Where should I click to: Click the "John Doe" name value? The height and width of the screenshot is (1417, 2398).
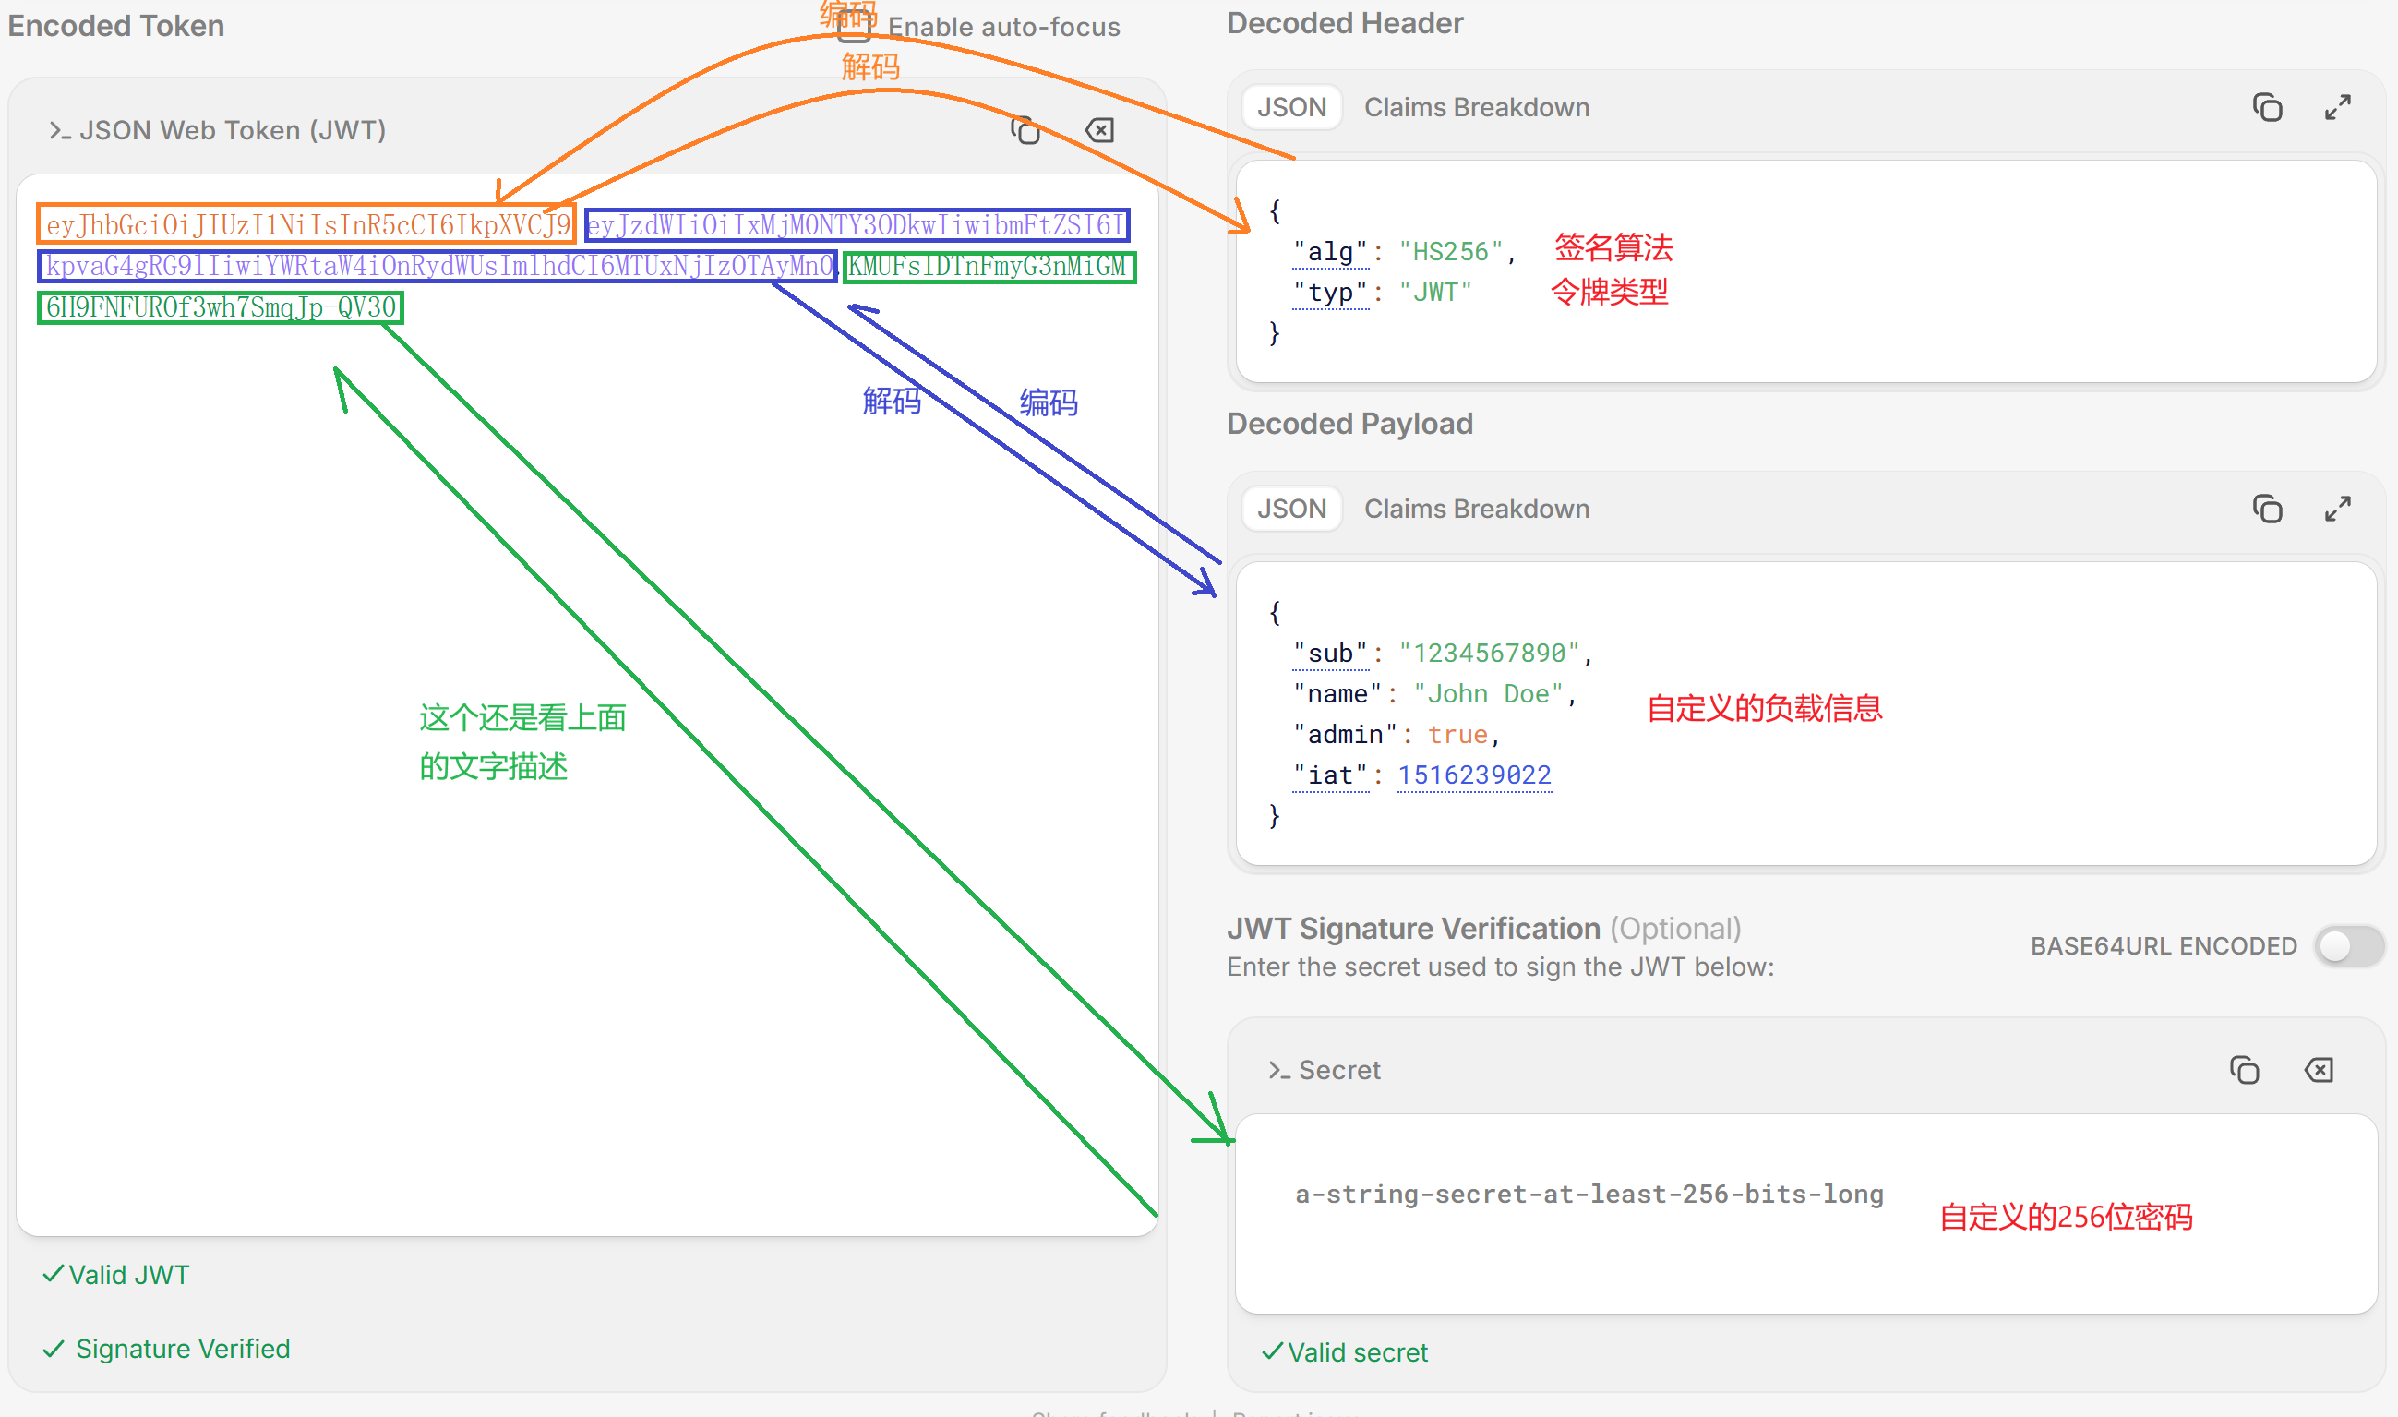coord(1488,694)
